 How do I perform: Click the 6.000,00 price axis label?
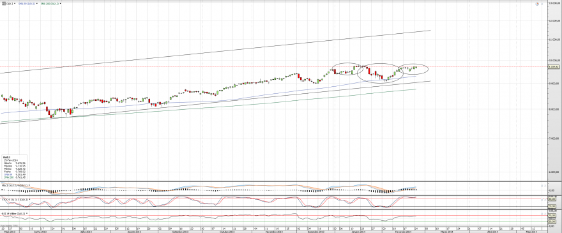coord(555,172)
